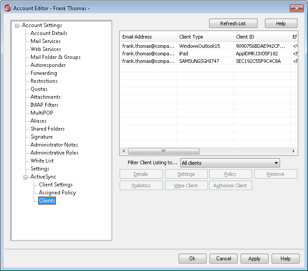Click the Refresh List button
308x271 pixels.
point(233,23)
